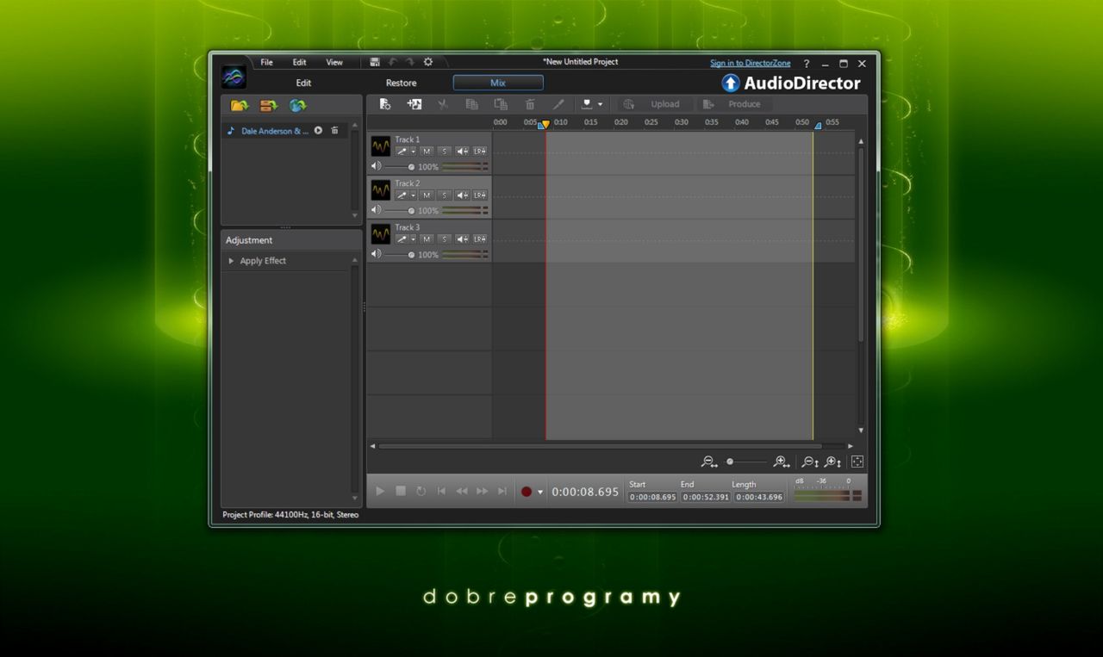This screenshot has width=1103, height=657.
Task: Click the Sign in to DirectorZone link
Action: point(750,63)
